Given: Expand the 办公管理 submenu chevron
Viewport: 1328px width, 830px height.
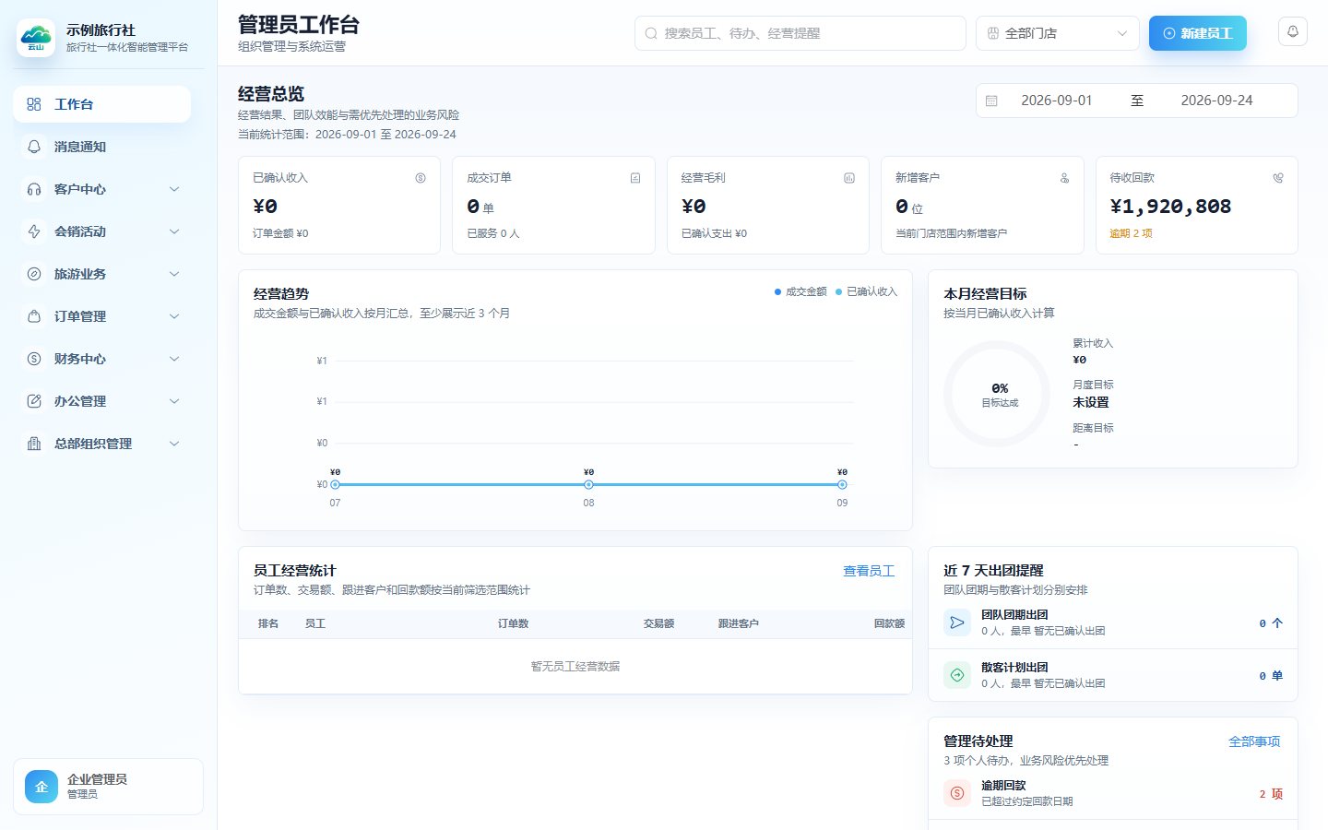Looking at the screenshot, I should point(174,401).
